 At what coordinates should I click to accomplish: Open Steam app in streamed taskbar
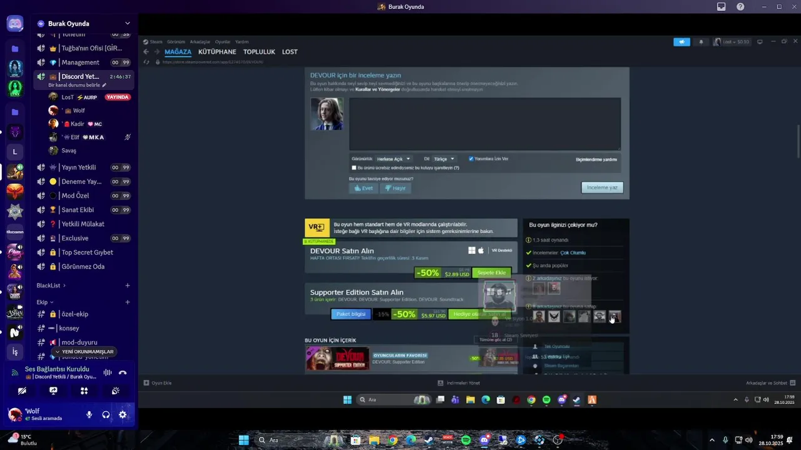tap(576, 400)
